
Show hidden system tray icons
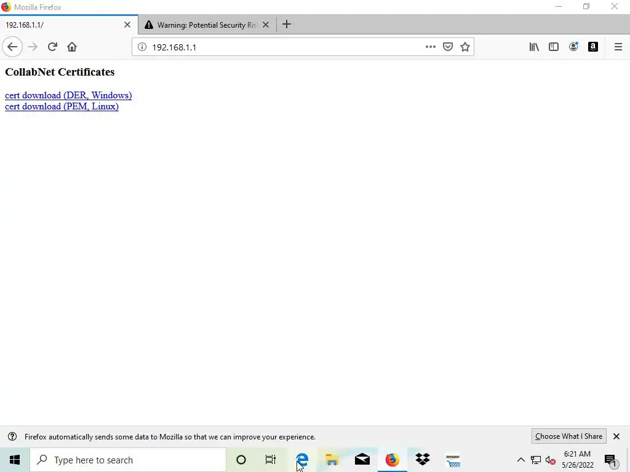520,460
